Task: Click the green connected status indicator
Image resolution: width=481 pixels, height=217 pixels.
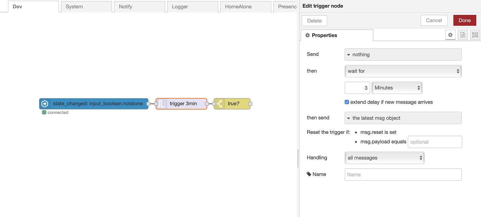Action: 44,112
